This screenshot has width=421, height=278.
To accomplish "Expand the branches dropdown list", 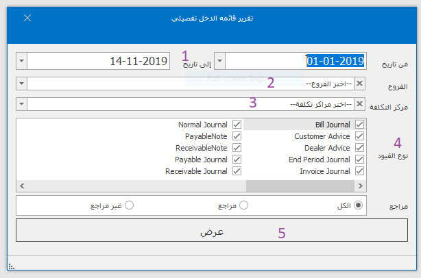I will pos(21,84).
